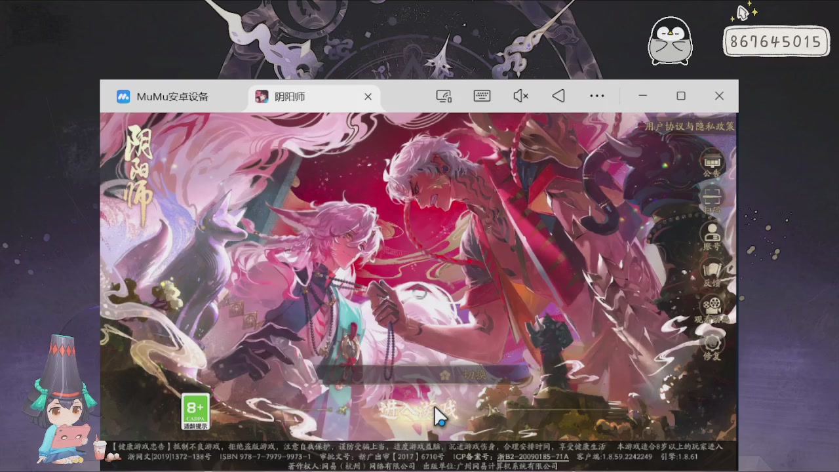839x472 pixels.
Task: Click the penguin mascot icon
Action: [x=670, y=41]
